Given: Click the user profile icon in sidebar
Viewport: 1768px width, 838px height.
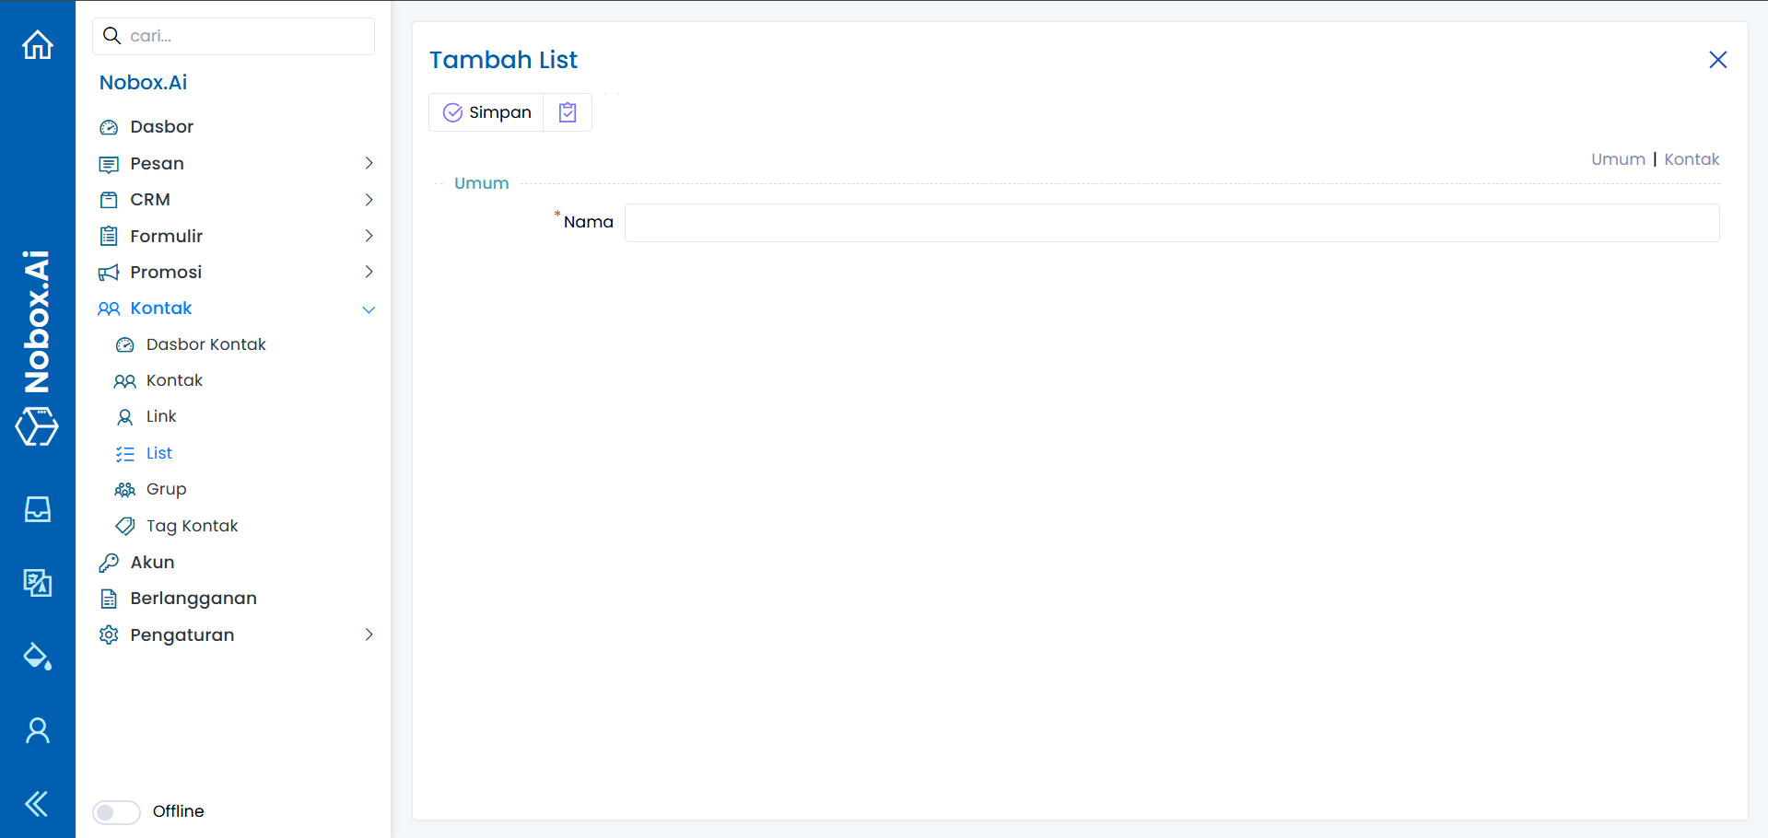Looking at the screenshot, I should (x=38, y=730).
